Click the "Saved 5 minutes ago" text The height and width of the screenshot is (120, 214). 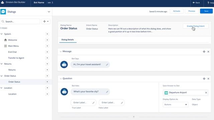(158, 12)
